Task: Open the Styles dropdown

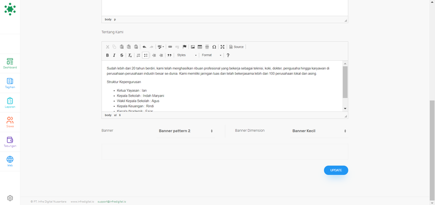Action: tap(187, 55)
